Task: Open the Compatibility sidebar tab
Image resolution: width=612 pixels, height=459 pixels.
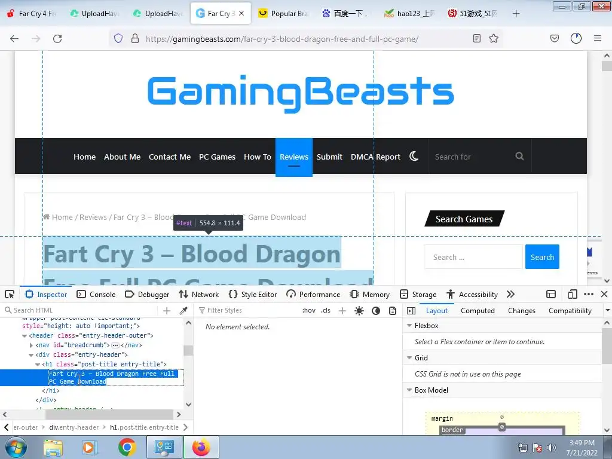Action: coord(570,311)
